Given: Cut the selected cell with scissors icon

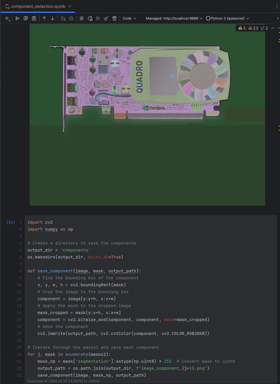Looking at the screenshot, I should coord(17,19).
